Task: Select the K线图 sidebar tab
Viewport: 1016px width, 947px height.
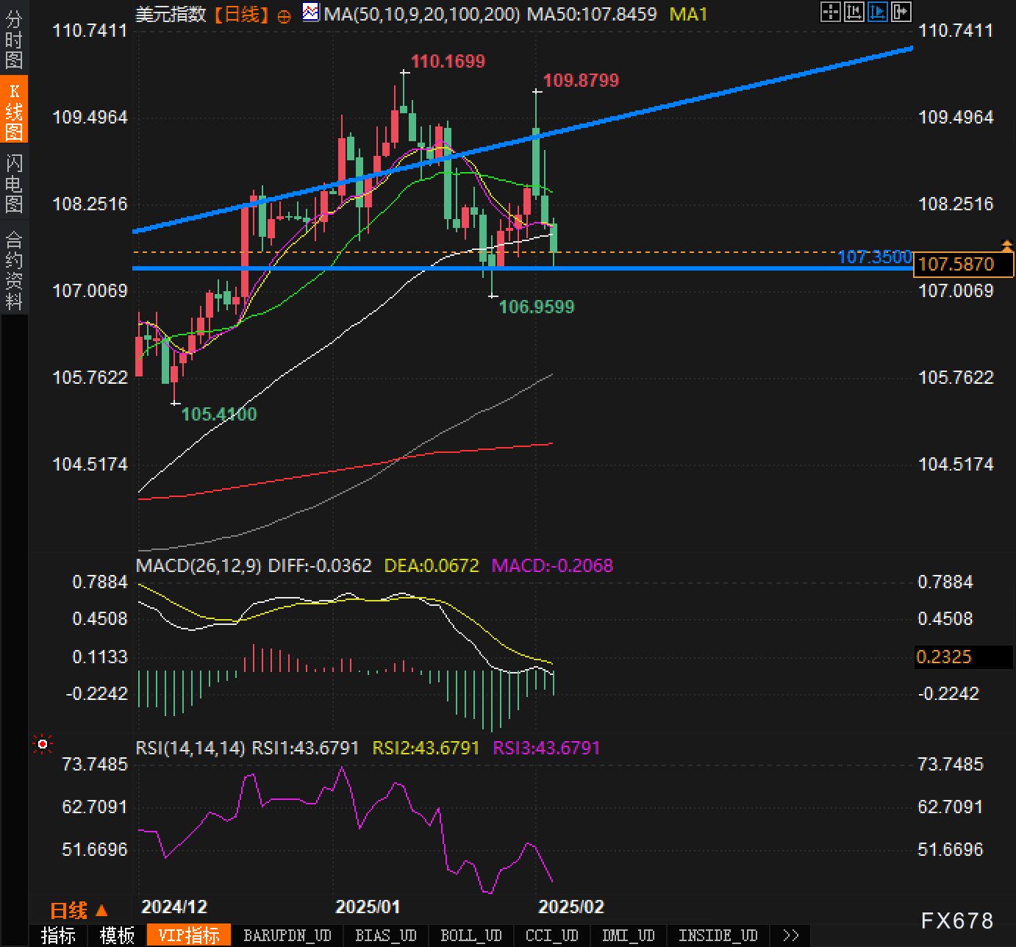Action: point(14,110)
